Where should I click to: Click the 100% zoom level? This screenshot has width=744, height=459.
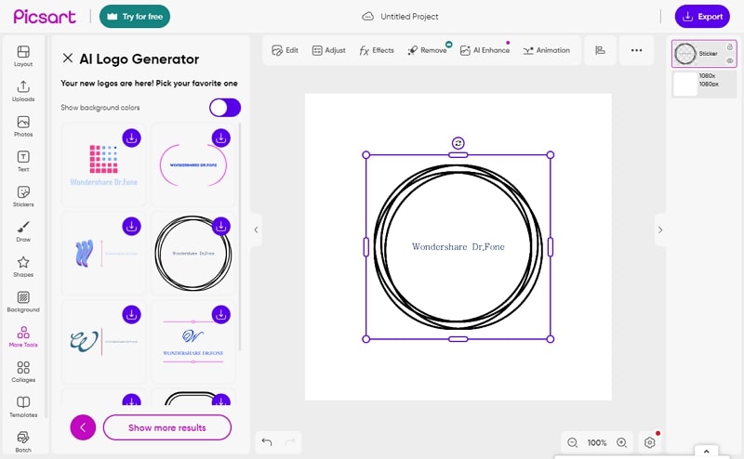coord(597,442)
